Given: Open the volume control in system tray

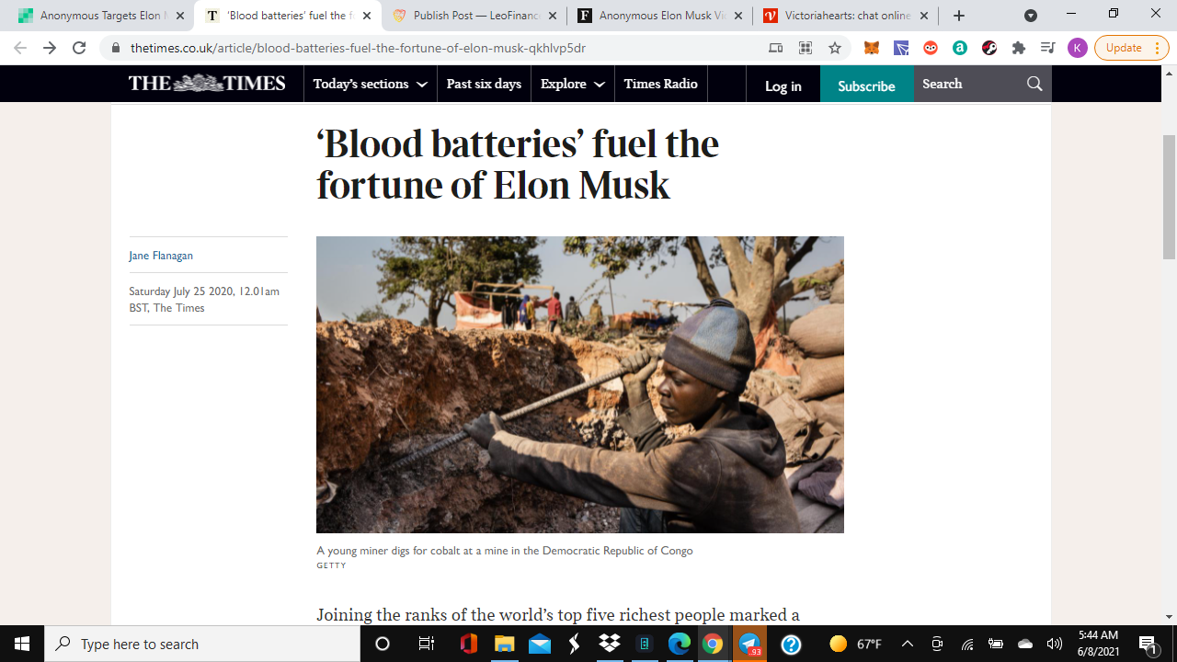Looking at the screenshot, I should 1055,644.
